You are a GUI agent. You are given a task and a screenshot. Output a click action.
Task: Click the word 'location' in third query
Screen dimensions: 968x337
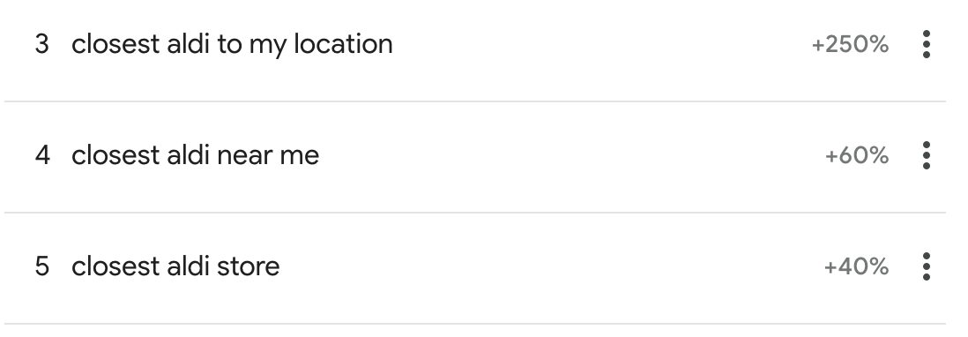(343, 44)
